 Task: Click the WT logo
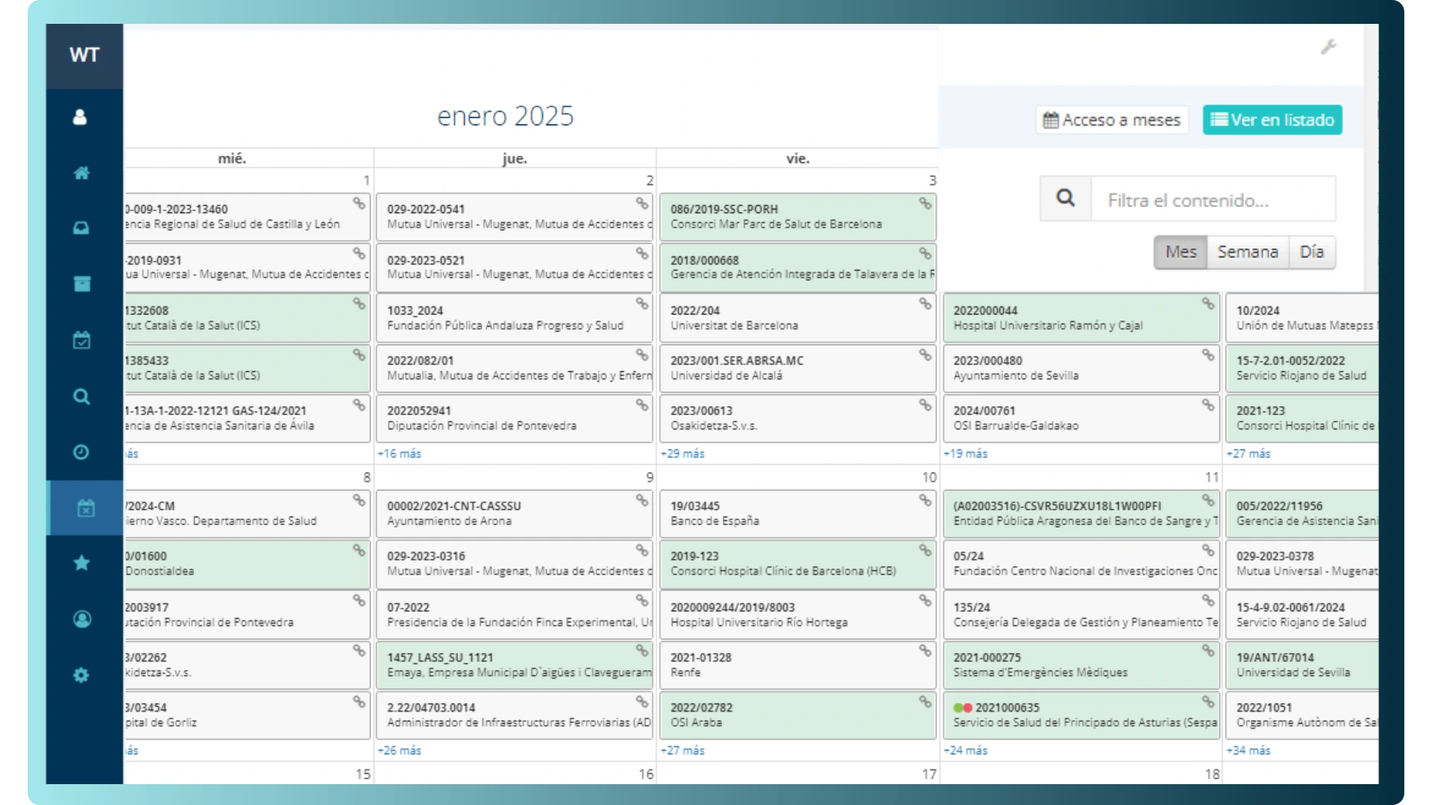pos(84,55)
